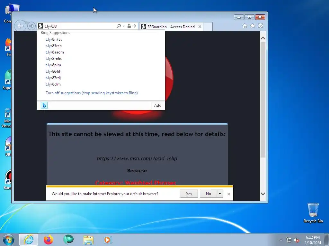This screenshot has width=329, height=246.
Task: Open the green globe browser taskbar icon
Action: [68, 240]
